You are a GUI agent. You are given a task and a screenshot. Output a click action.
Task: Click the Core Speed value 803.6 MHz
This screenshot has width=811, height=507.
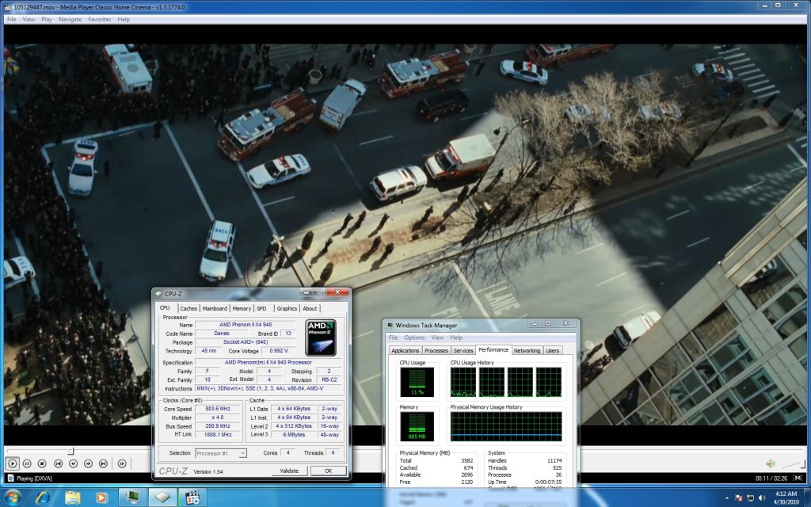pos(218,409)
